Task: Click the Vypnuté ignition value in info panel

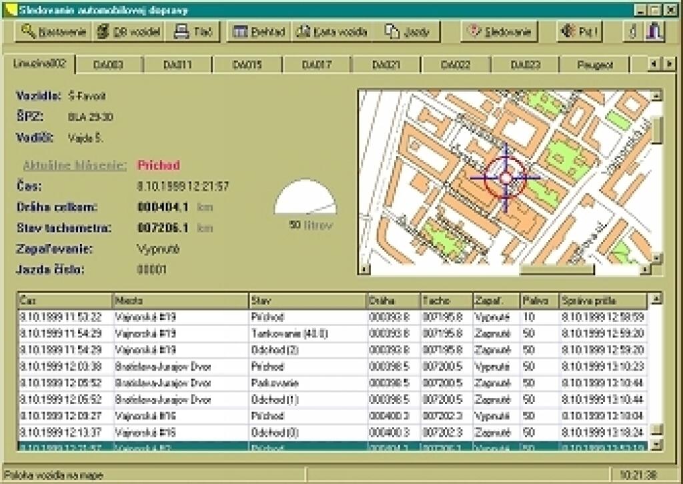Action: tap(158, 249)
